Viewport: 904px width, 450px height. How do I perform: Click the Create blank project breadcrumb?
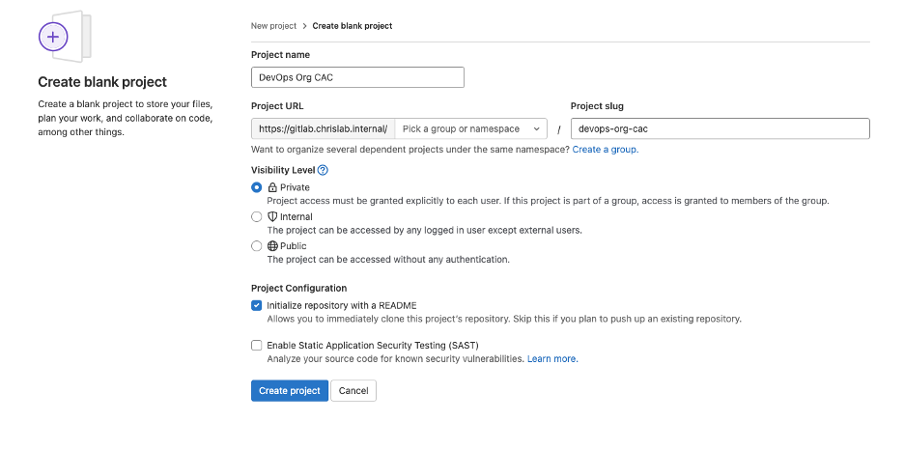[x=353, y=26]
